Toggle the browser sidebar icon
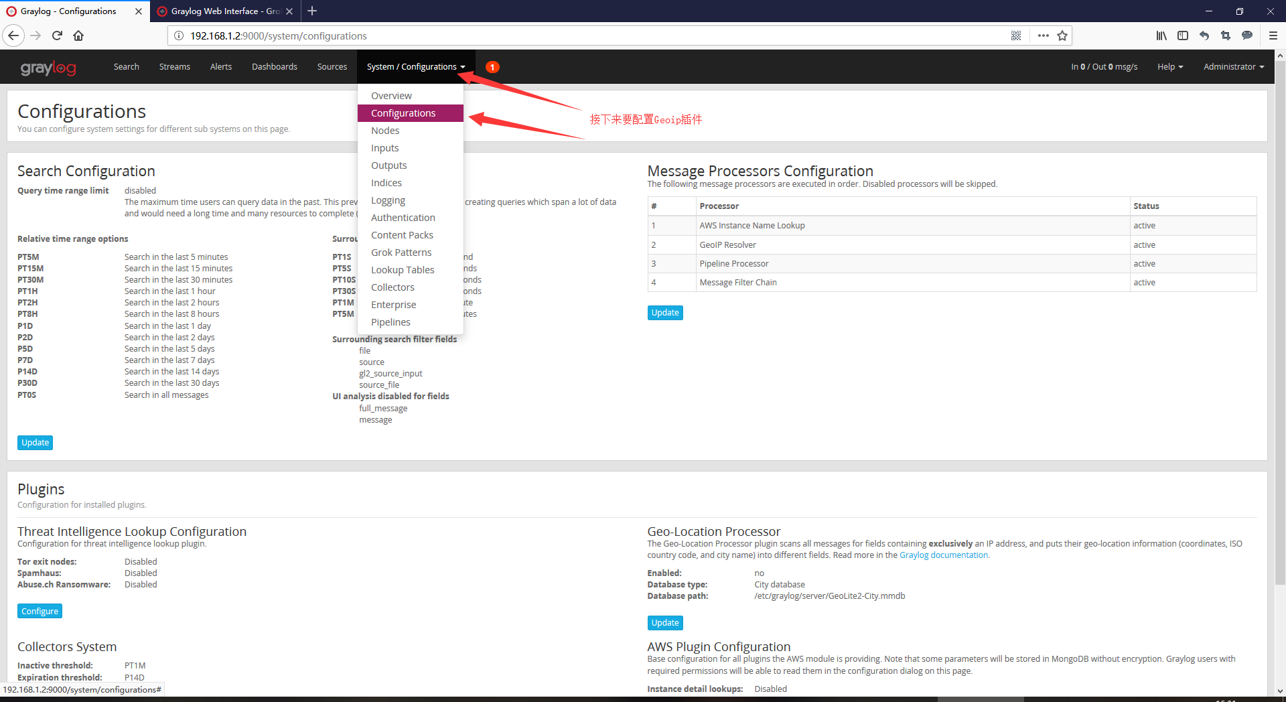This screenshot has height=702, width=1286. click(1183, 36)
